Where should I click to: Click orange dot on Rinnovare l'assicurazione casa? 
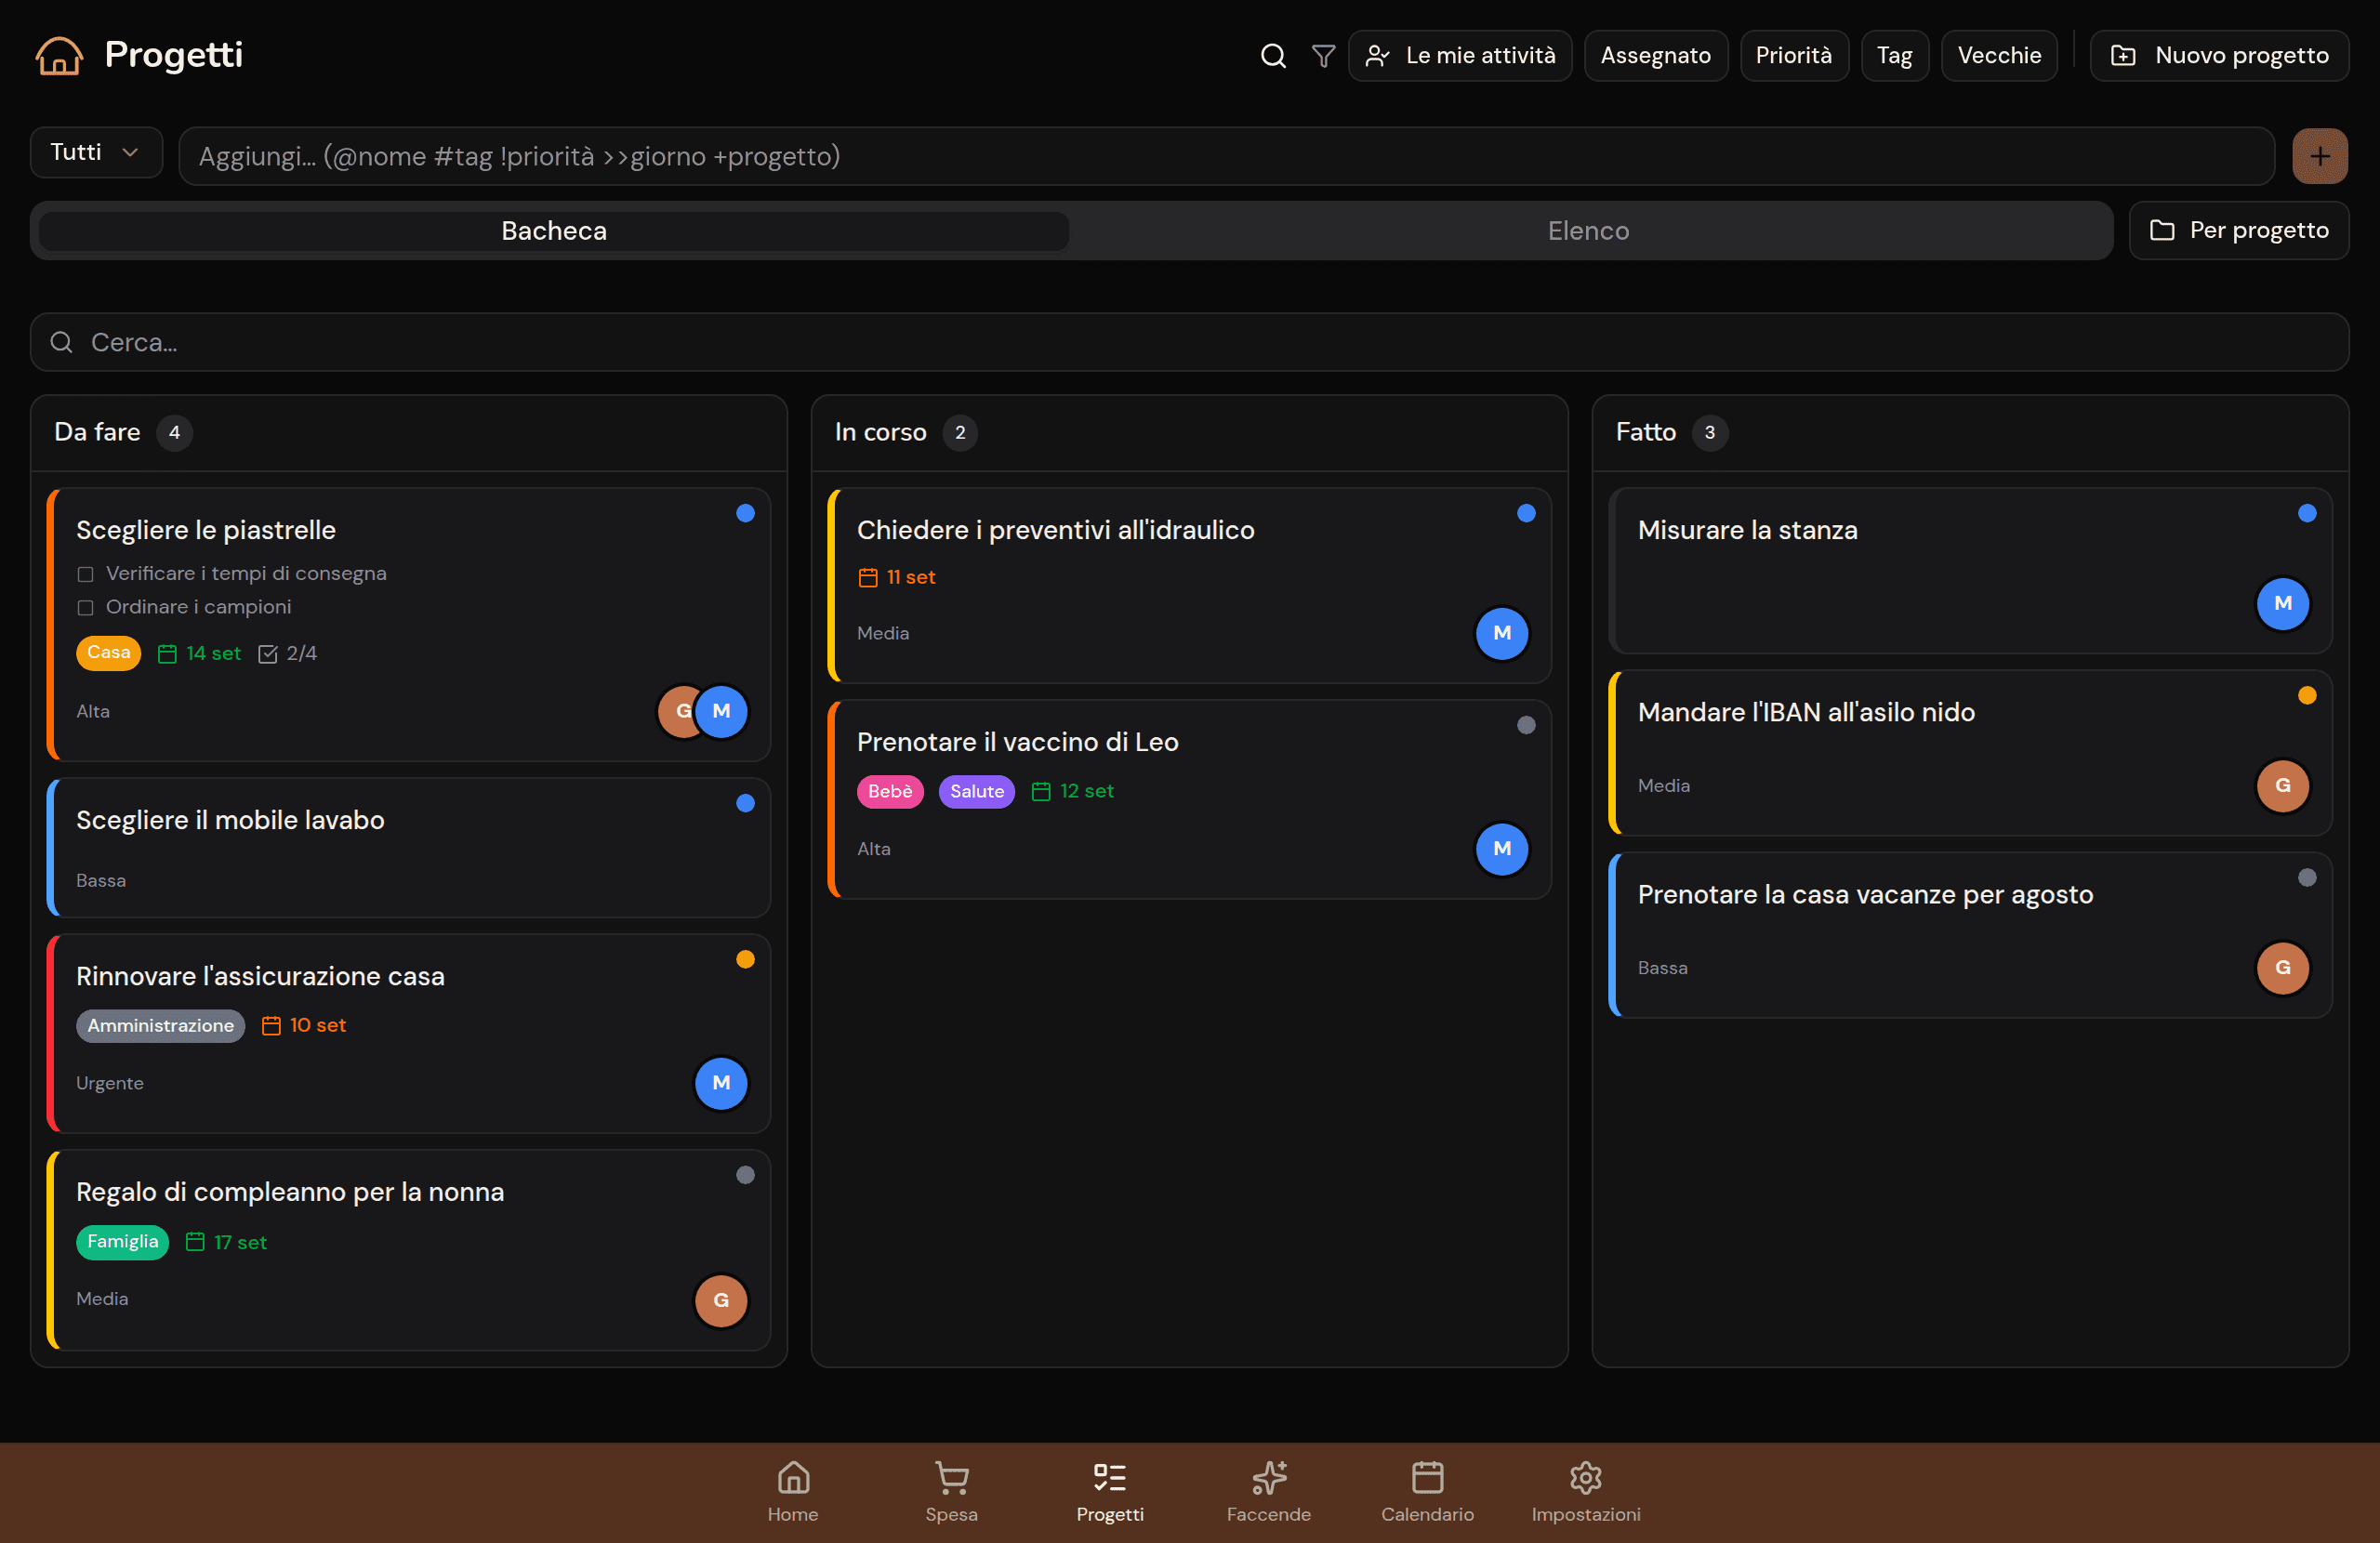745,960
